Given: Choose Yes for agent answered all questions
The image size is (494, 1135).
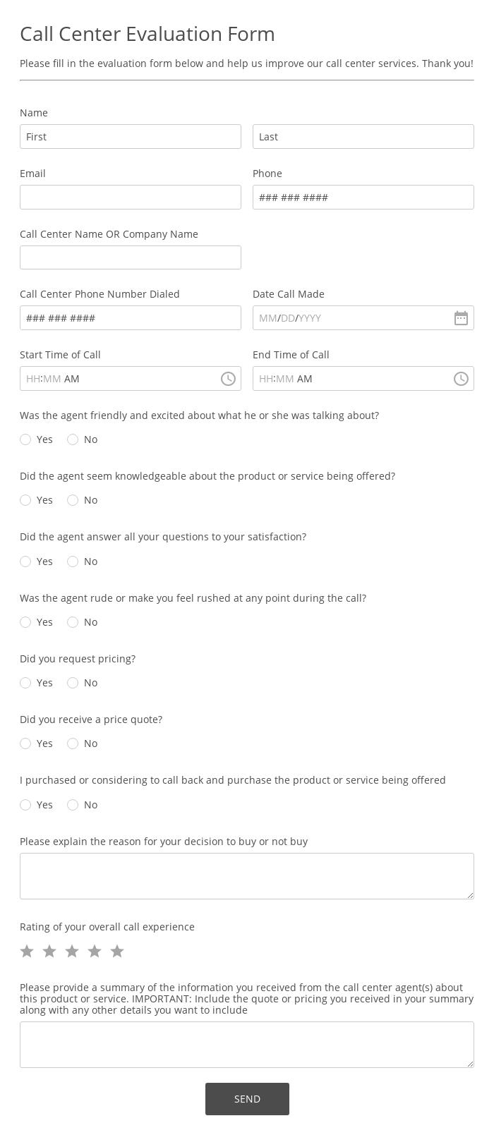Looking at the screenshot, I should pyautogui.click(x=25, y=562).
